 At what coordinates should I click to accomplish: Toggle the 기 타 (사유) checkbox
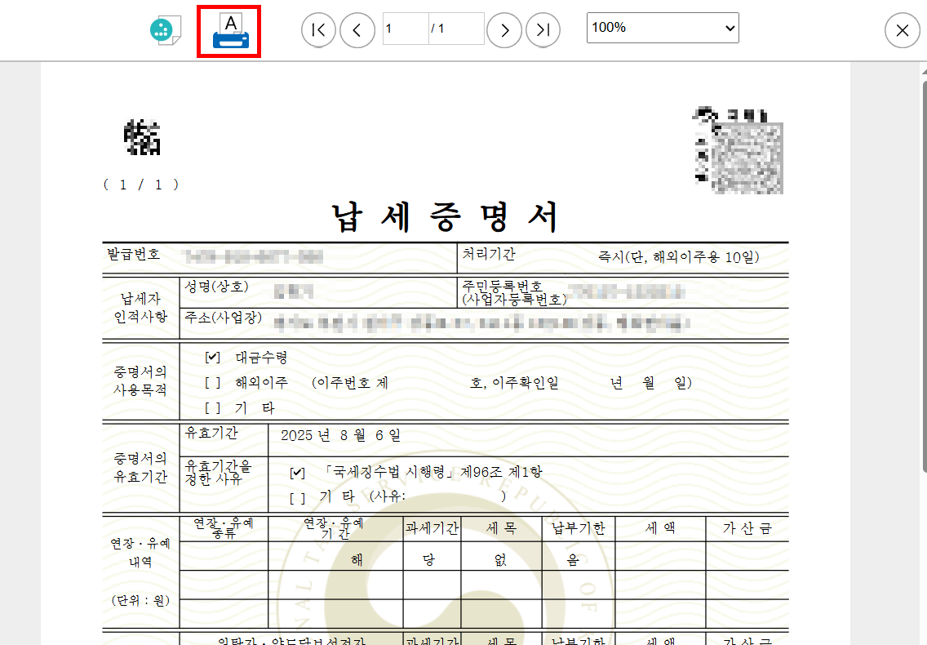pos(297,498)
